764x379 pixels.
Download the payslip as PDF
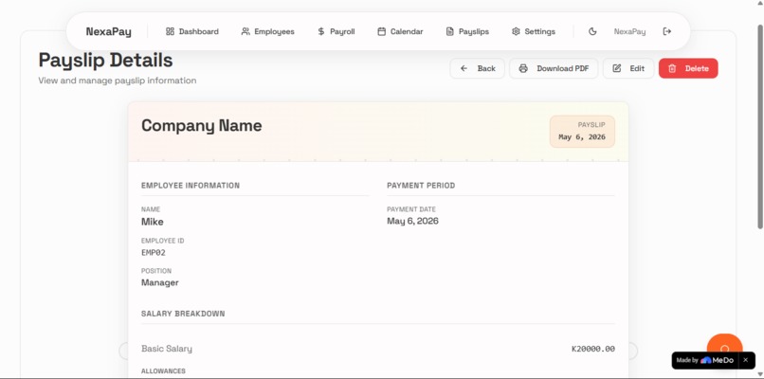click(554, 68)
